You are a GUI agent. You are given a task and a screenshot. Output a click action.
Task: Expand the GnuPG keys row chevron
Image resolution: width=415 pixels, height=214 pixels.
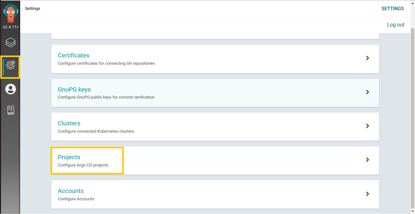tap(367, 92)
